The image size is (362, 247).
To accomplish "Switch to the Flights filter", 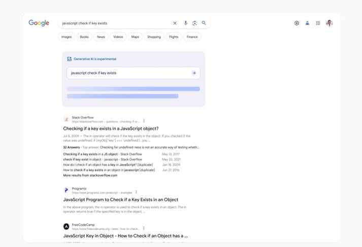I will [x=174, y=37].
